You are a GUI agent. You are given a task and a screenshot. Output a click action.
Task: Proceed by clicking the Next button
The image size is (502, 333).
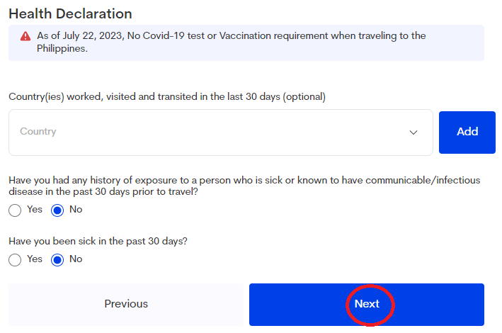tap(367, 304)
